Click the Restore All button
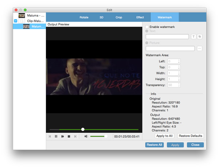 point(154,145)
